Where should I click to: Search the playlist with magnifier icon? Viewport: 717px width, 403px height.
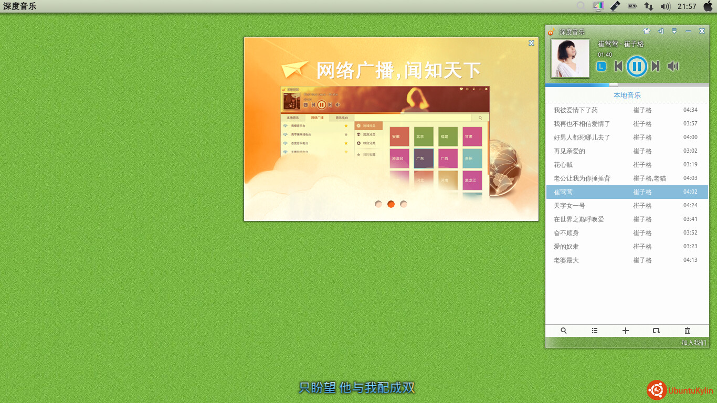pos(564,331)
